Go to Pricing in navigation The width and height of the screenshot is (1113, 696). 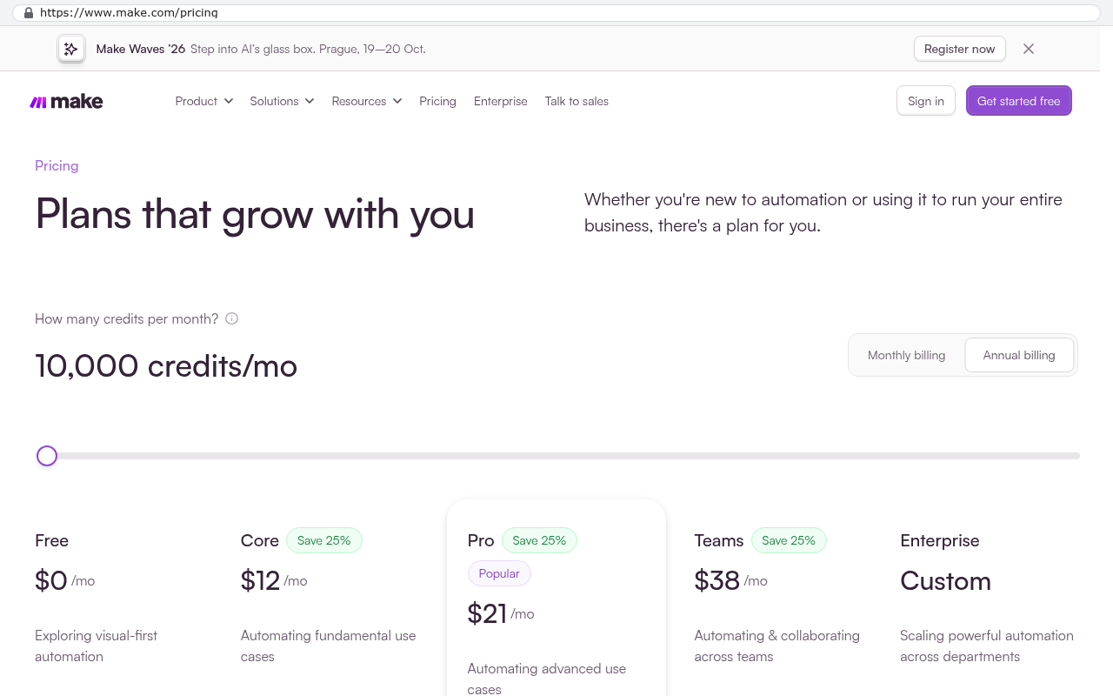(437, 101)
